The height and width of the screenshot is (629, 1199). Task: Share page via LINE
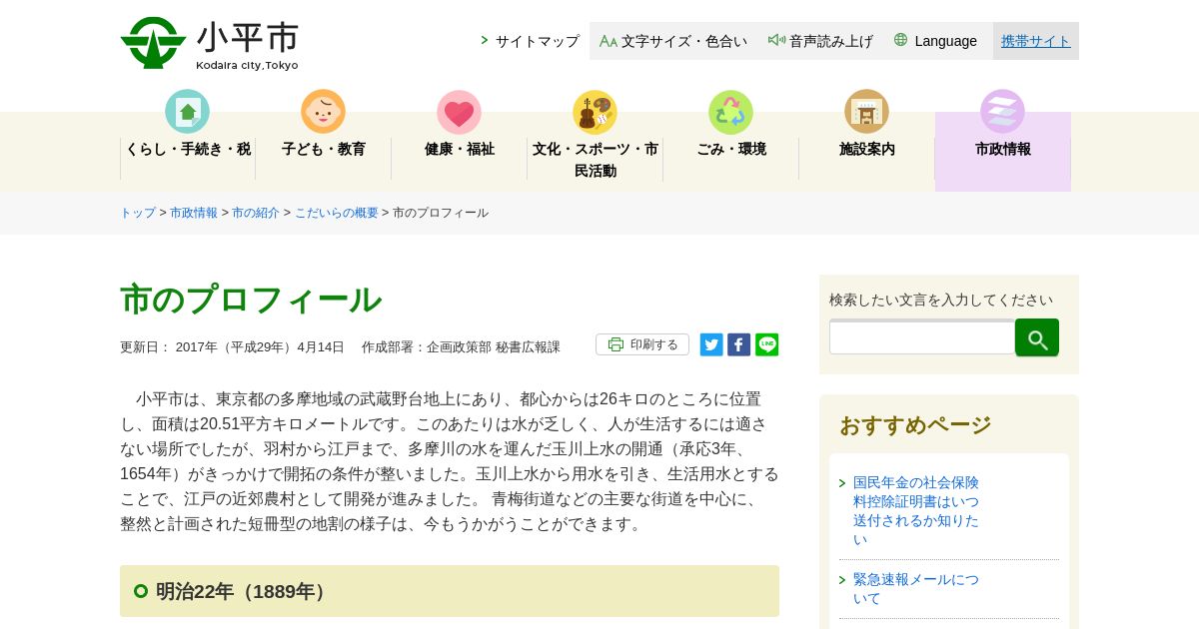[767, 344]
